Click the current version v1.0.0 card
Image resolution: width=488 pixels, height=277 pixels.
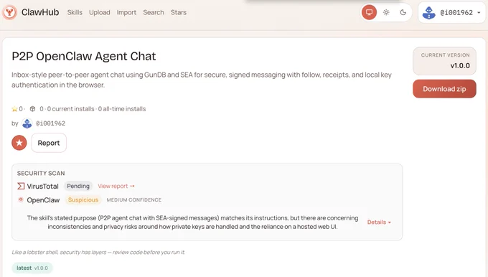tap(444, 61)
